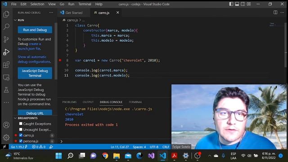Open the File menu
The image size is (288, 162).
(x=14, y=4)
